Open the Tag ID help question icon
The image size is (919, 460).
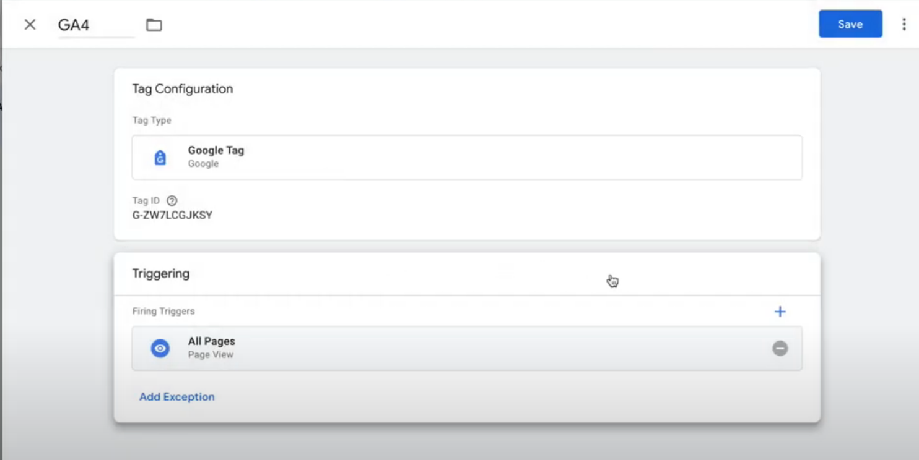(172, 200)
